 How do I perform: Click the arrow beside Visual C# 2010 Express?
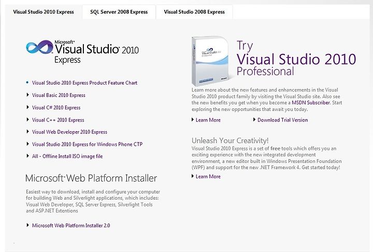[x=27, y=107]
